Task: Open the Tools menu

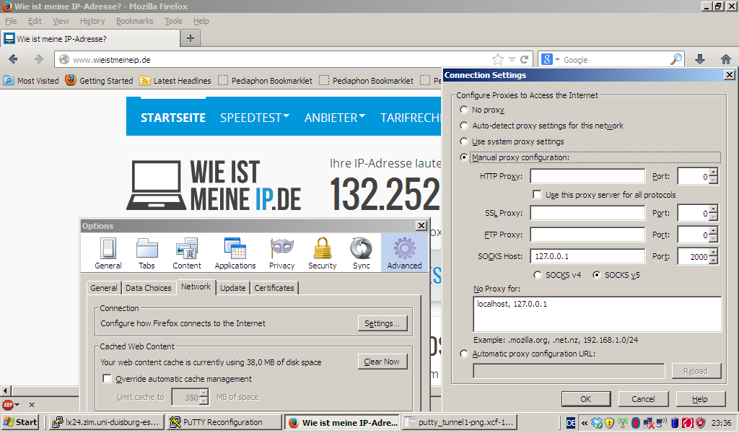Action: point(173,21)
